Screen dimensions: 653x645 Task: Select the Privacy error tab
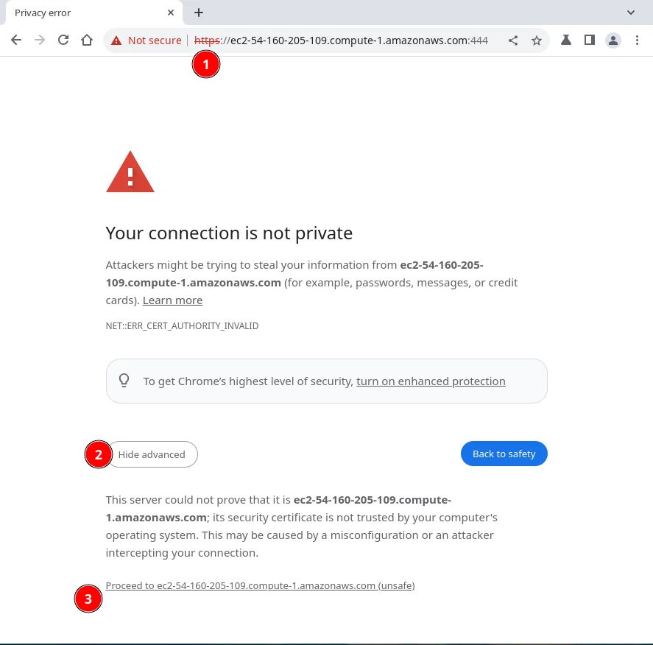(91, 13)
